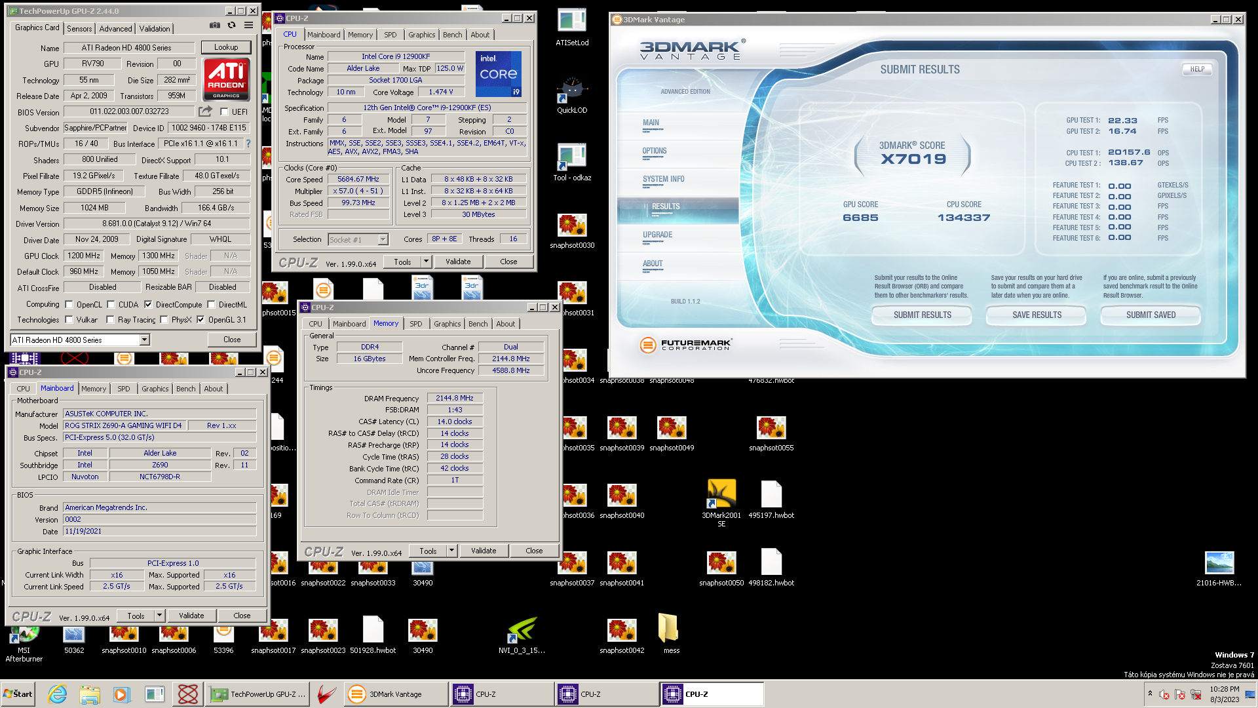Toggle the PhysX checkbox
Image resolution: width=1258 pixels, height=708 pixels.
(164, 320)
